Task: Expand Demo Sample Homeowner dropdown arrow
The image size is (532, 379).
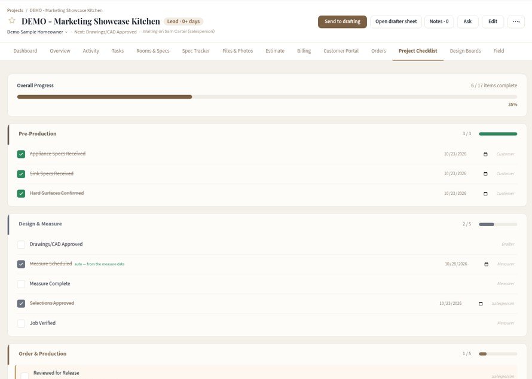Action: click(66, 32)
